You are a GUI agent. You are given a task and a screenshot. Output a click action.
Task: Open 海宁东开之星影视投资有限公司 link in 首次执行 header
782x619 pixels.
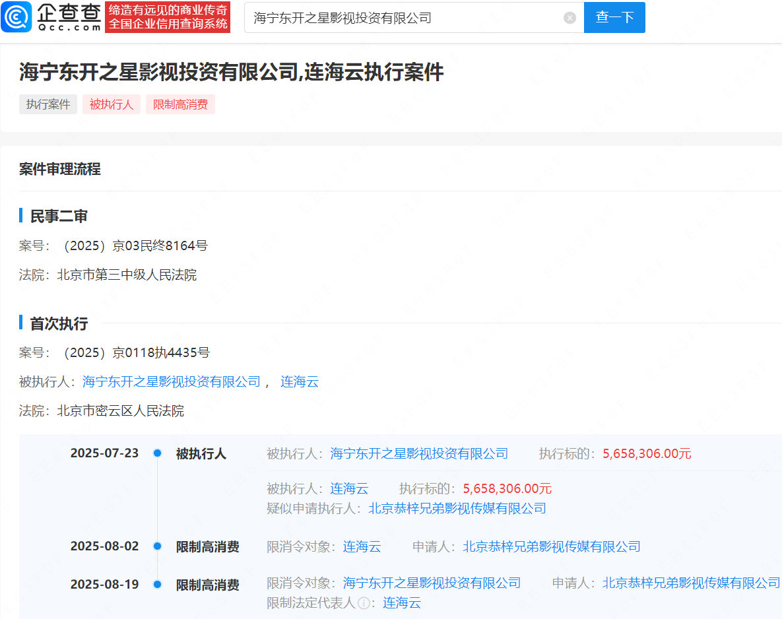pos(172,381)
